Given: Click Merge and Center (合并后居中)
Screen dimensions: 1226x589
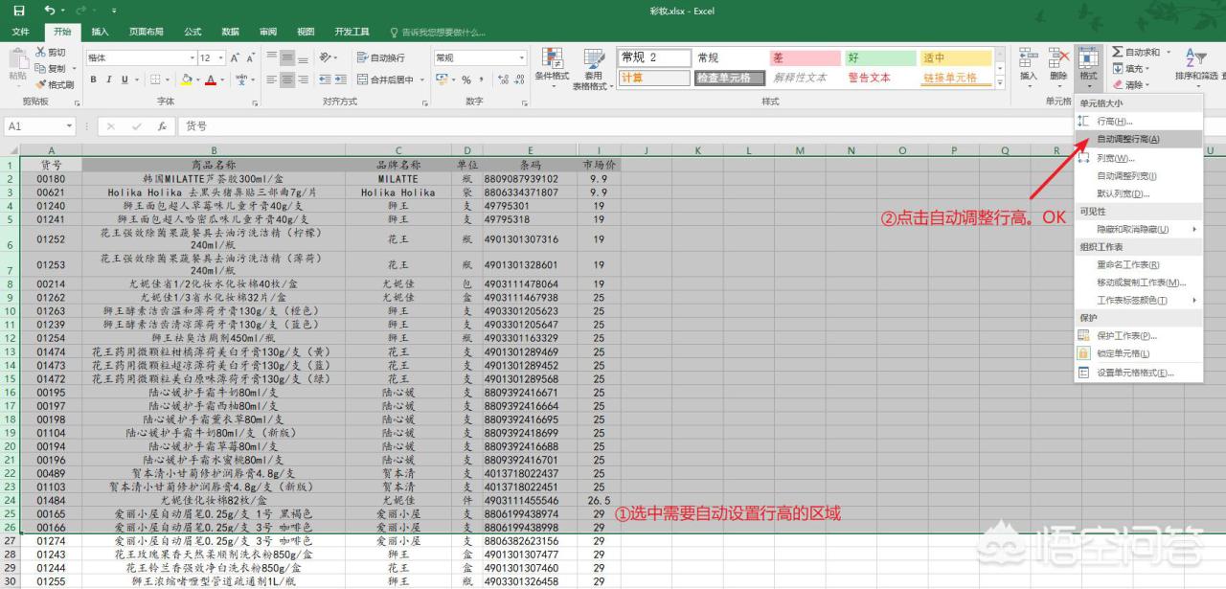Looking at the screenshot, I should tap(385, 79).
